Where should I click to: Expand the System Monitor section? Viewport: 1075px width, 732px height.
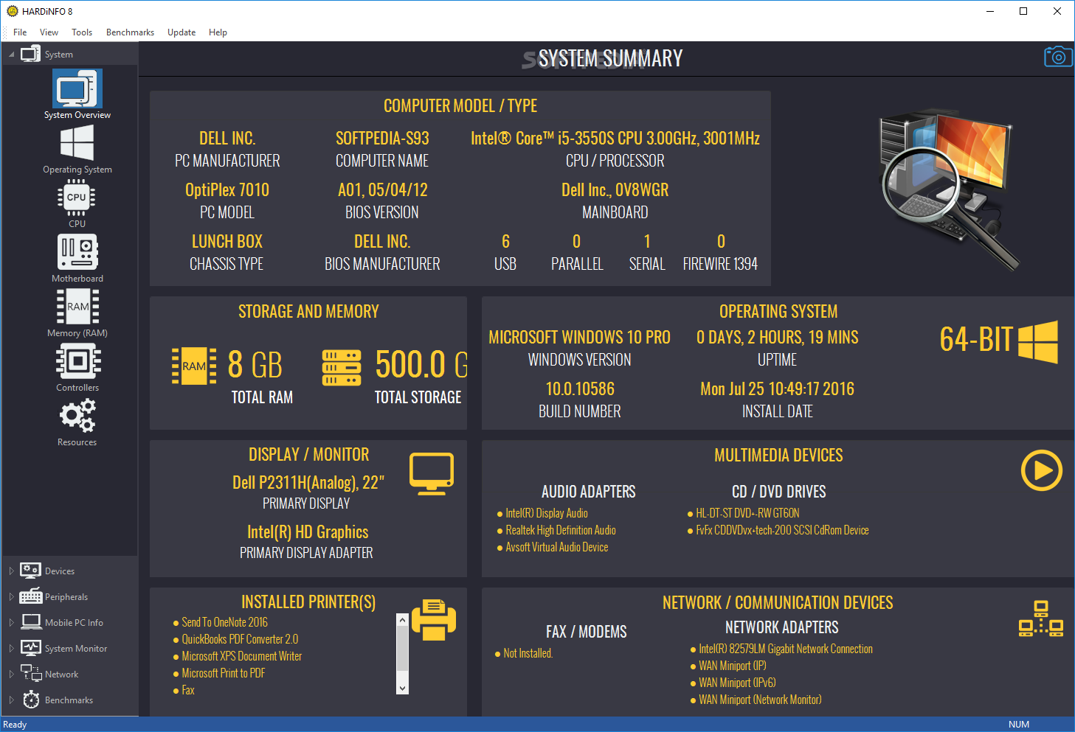[x=11, y=648]
